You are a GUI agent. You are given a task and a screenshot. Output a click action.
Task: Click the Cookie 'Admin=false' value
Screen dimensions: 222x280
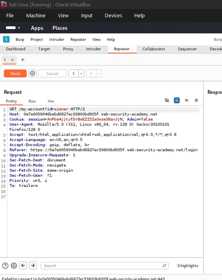point(140,119)
